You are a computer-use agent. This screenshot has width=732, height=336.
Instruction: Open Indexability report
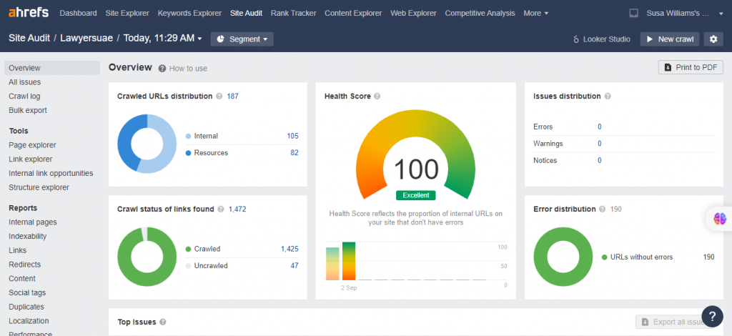coord(28,236)
